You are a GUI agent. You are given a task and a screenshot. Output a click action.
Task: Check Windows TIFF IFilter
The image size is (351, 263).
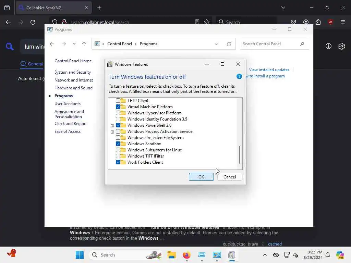pos(118,156)
